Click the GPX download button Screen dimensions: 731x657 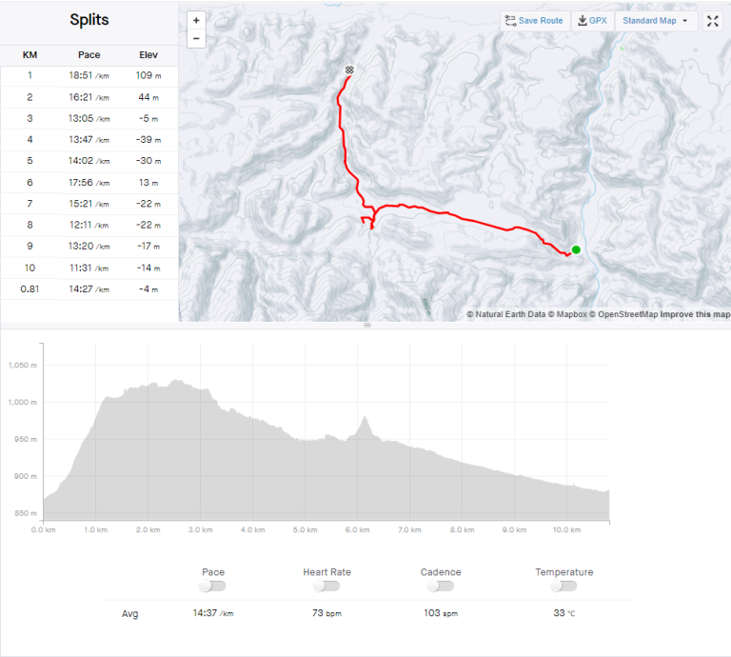pyautogui.click(x=592, y=21)
